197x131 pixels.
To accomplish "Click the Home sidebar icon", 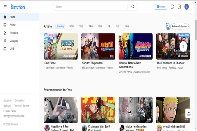I will [5, 17].
